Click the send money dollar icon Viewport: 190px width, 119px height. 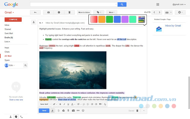[68, 110]
